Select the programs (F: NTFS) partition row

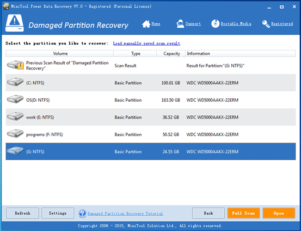[151, 134]
